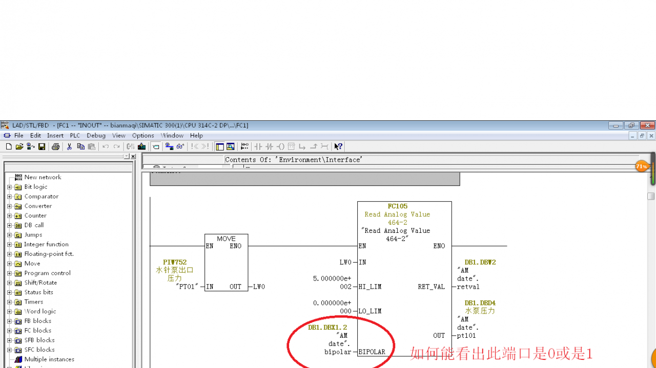This screenshot has height=368, width=656.
Task: Establish online connection via network icon
Action: (x=170, y=146)
